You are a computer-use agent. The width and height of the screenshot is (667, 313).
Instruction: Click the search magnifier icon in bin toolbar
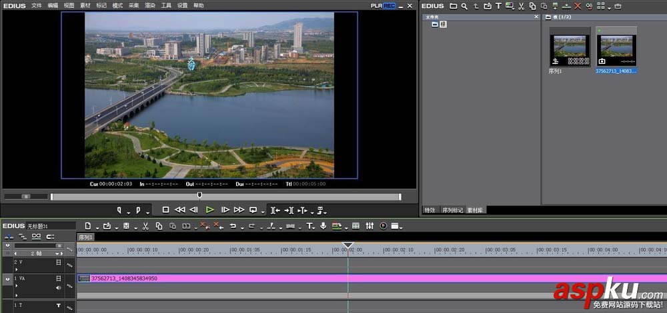(464, 6)
